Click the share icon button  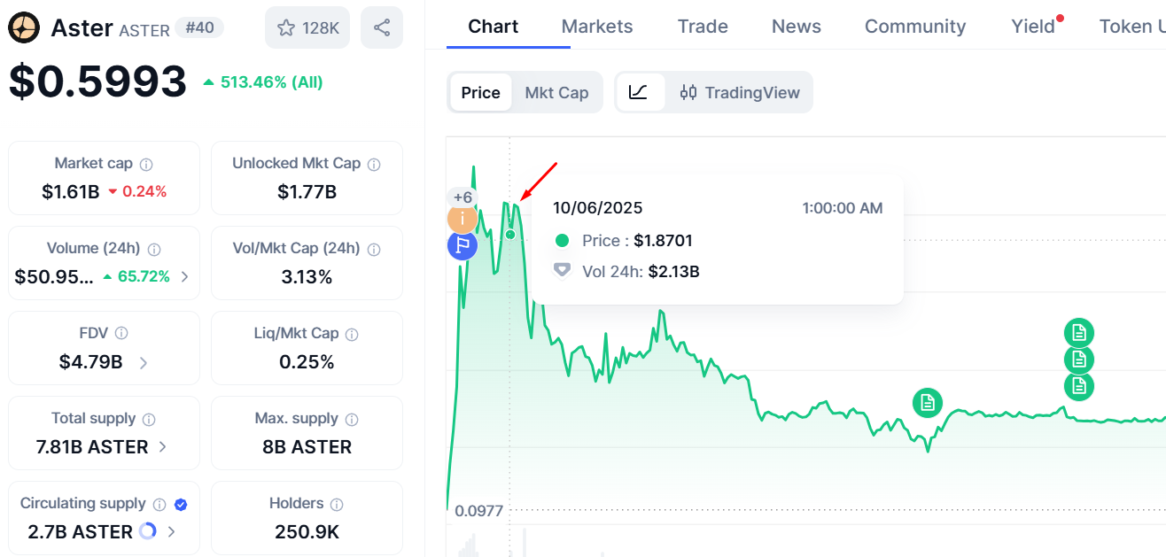(x=382, y=27)
